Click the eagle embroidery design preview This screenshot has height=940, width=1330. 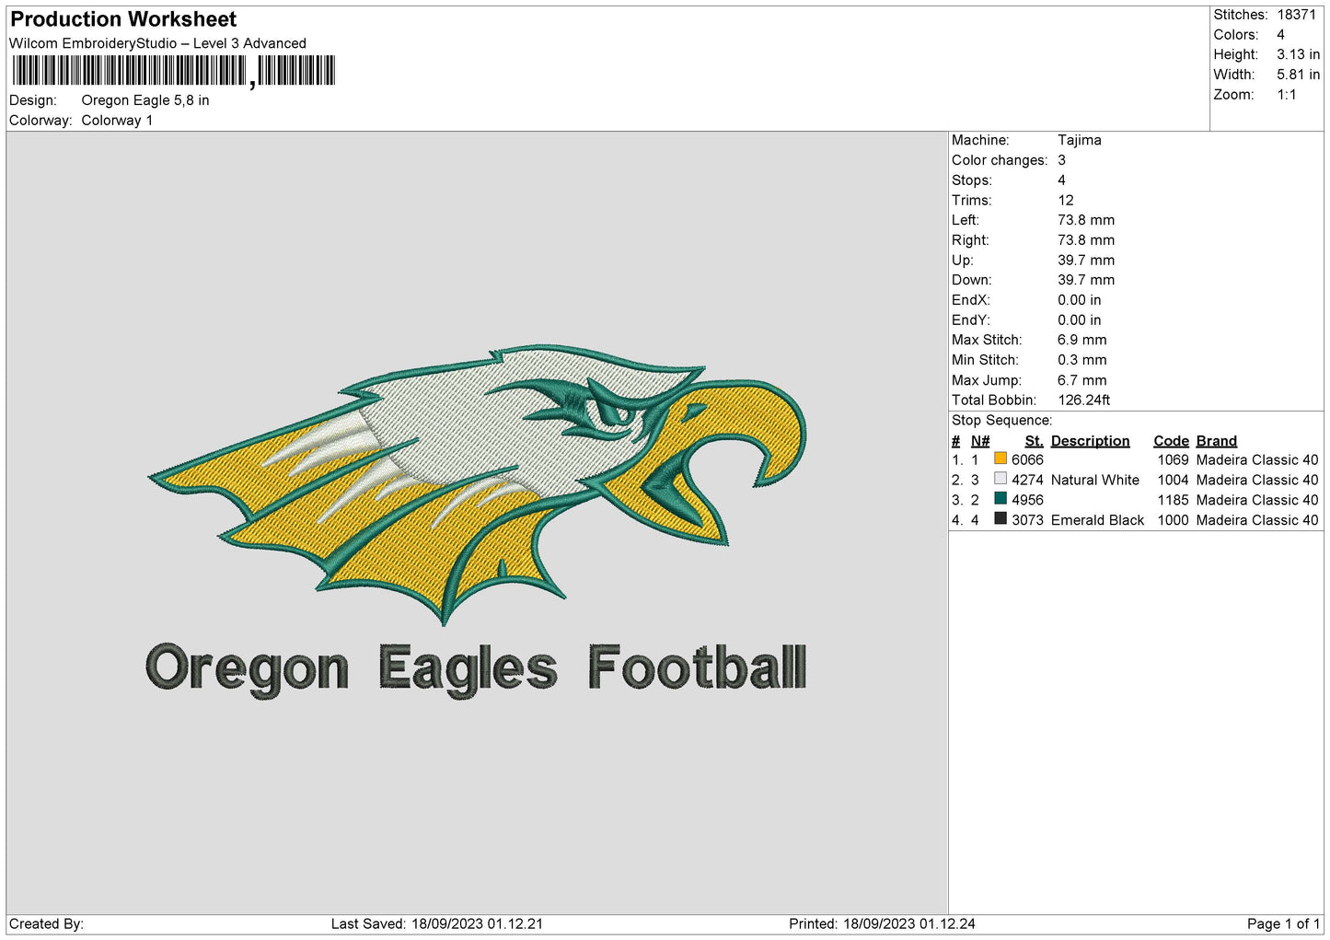[x=477, y=484]
